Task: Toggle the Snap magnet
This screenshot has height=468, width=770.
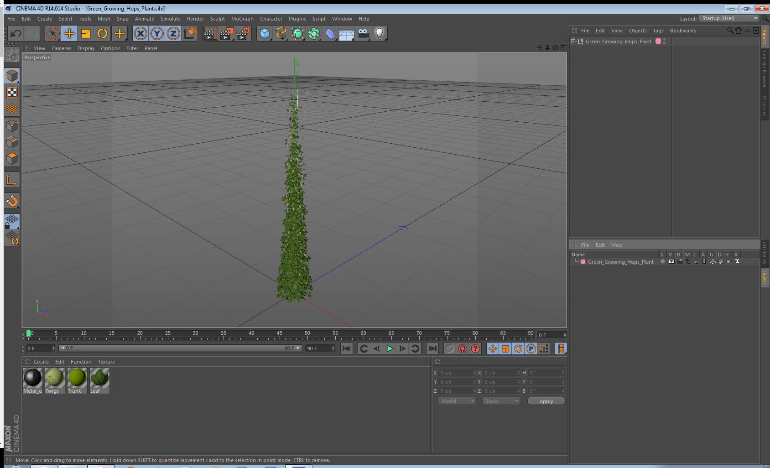Action: [12, 201]
